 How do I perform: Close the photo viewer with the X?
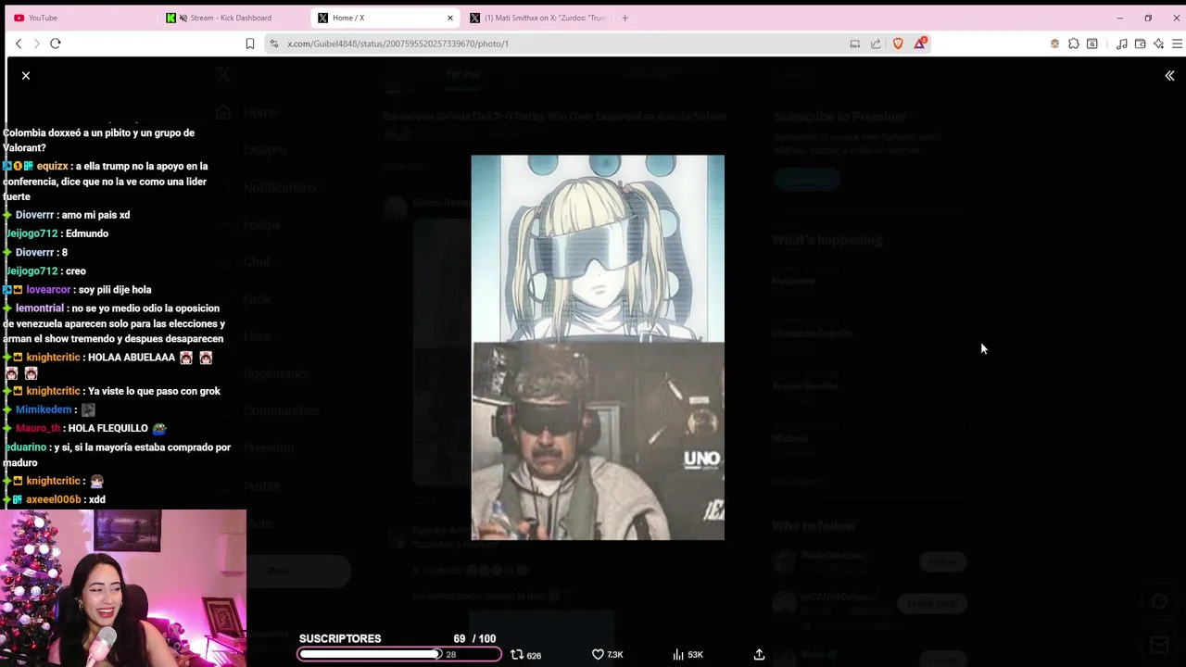26,76
